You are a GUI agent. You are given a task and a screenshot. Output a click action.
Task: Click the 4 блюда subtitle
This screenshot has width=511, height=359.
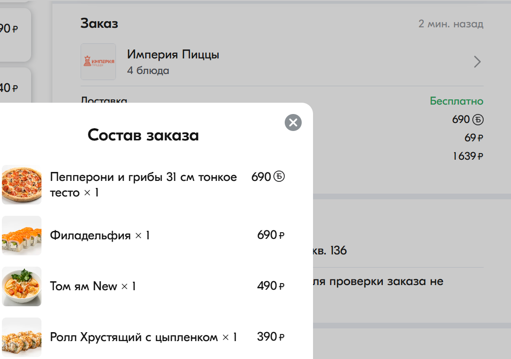(x=148, y=71)
